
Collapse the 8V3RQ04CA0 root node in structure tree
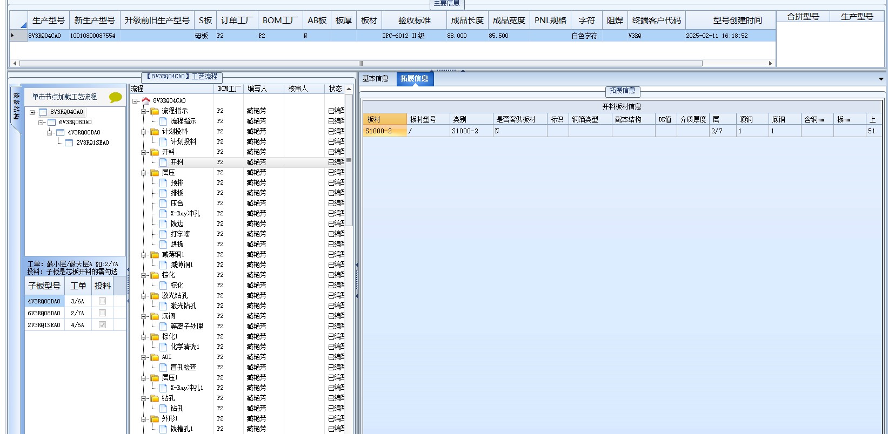[32, 112]
